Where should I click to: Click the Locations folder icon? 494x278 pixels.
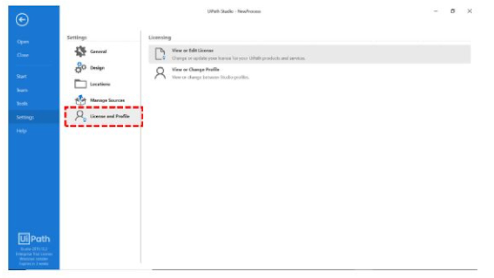click(x=80, y=84)
